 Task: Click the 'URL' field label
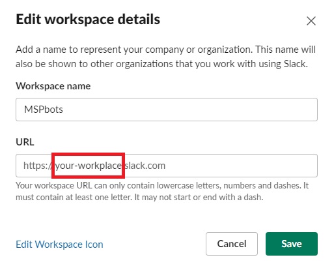[25, 142]
